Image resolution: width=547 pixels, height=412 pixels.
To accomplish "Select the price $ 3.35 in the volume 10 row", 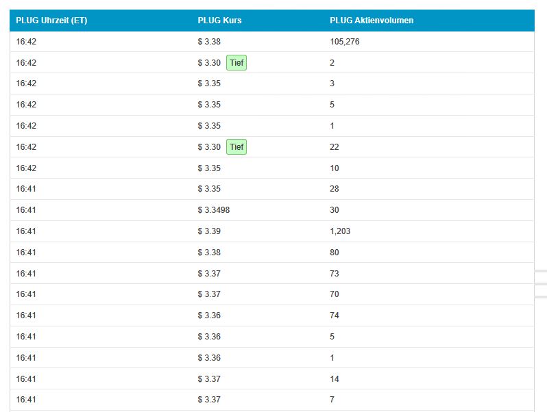I will click(x=209, y=168).
